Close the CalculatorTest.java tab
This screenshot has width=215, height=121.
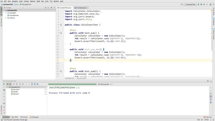(72, 8)
